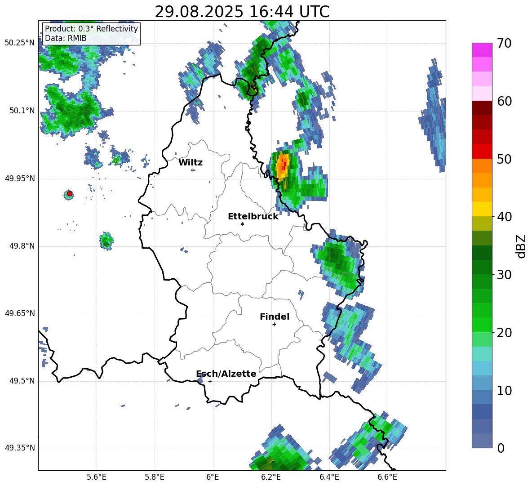The width and height of the screenshot is (532, 486).
Task: Select the Findel city label
Action: coord(275,317)
